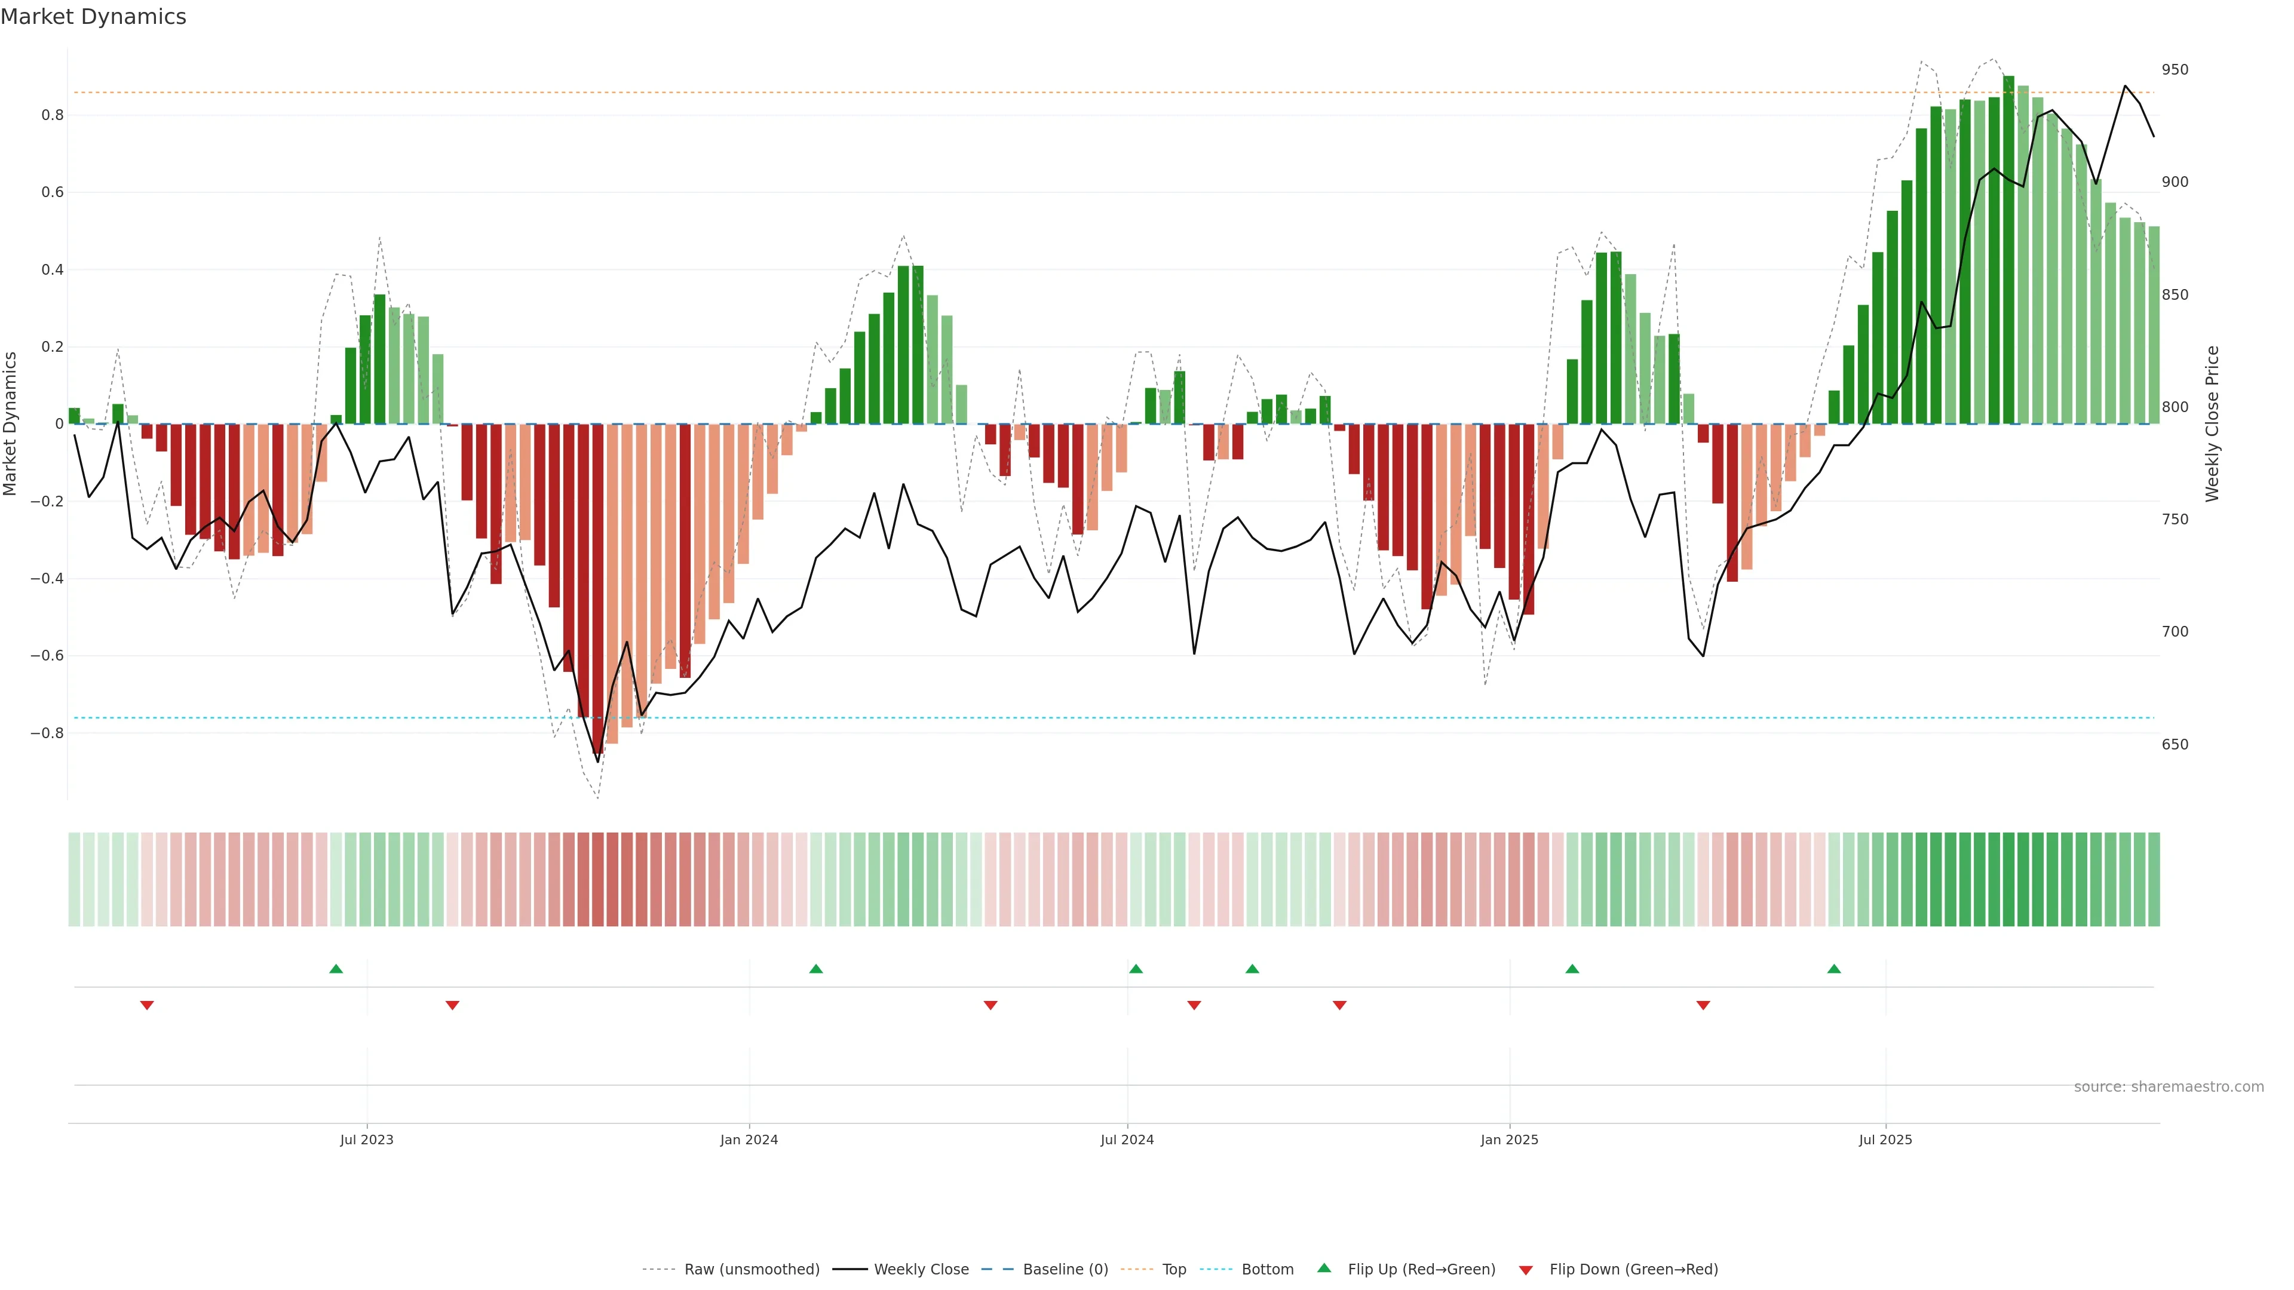Click the darkest green heatmap strip cell near Jul 2025
2294x1290 pixels.
coord(2008,879)
